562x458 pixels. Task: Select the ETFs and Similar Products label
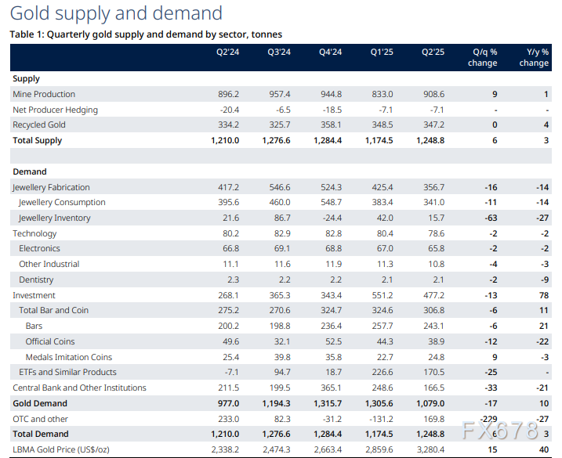click(x=67, y=373)
